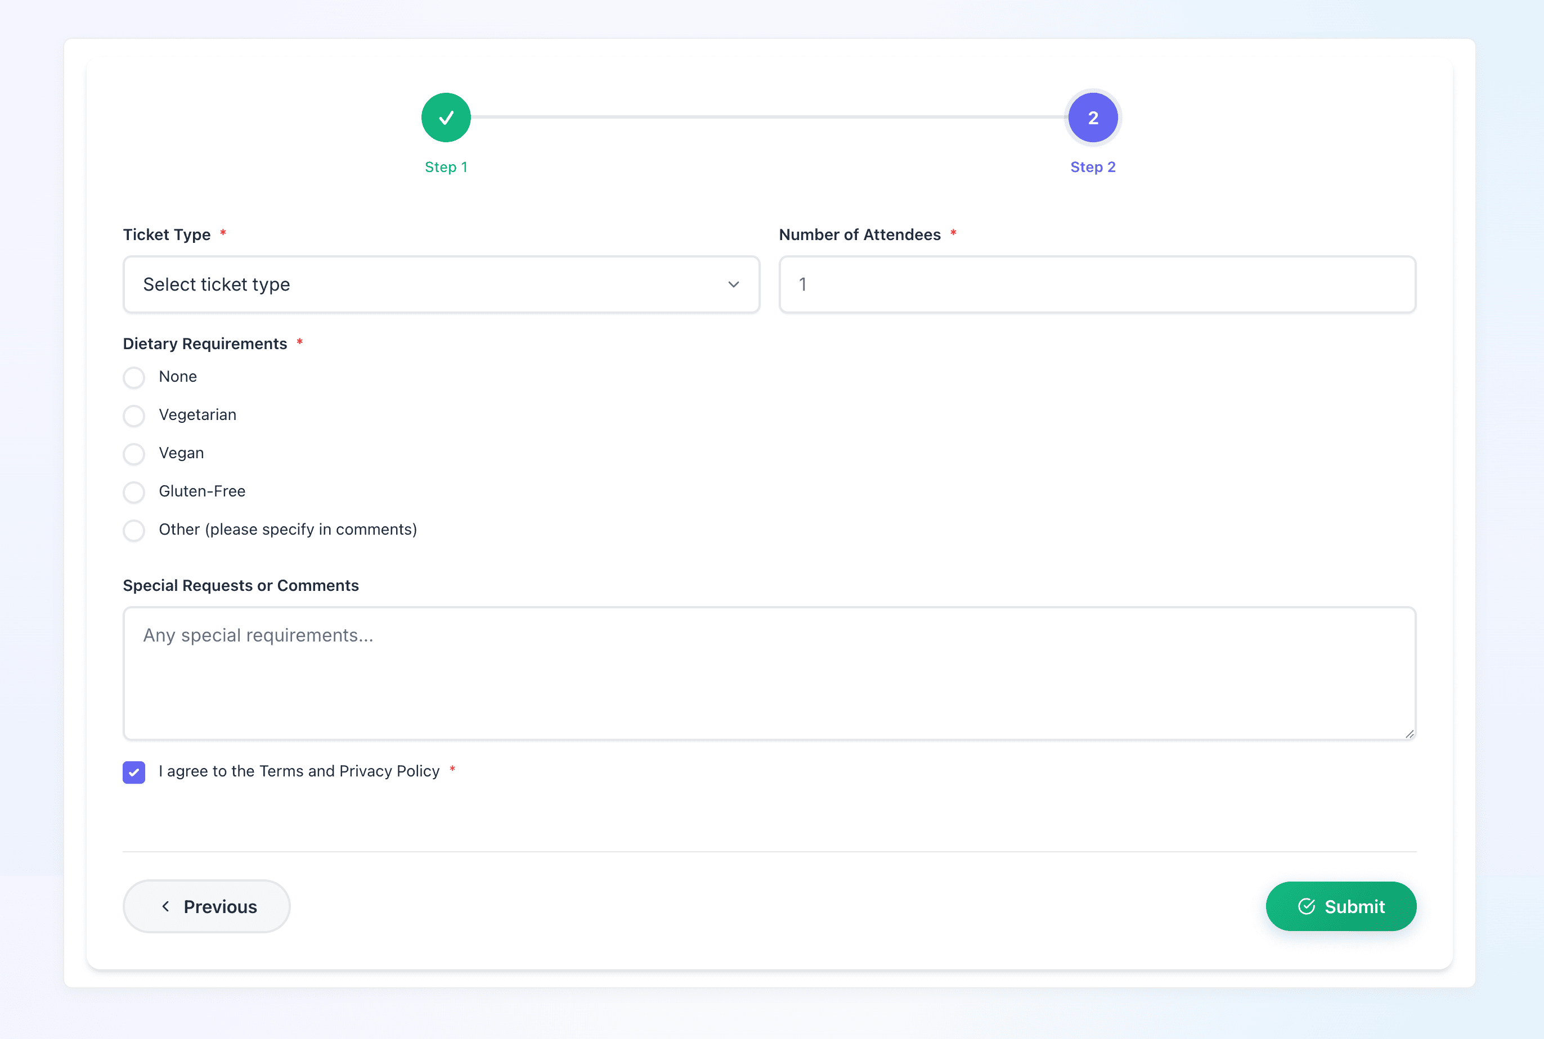Screen dimensions: 1544x1039
Task: Go back with the Previous button
Action: (x=207, y=906)
